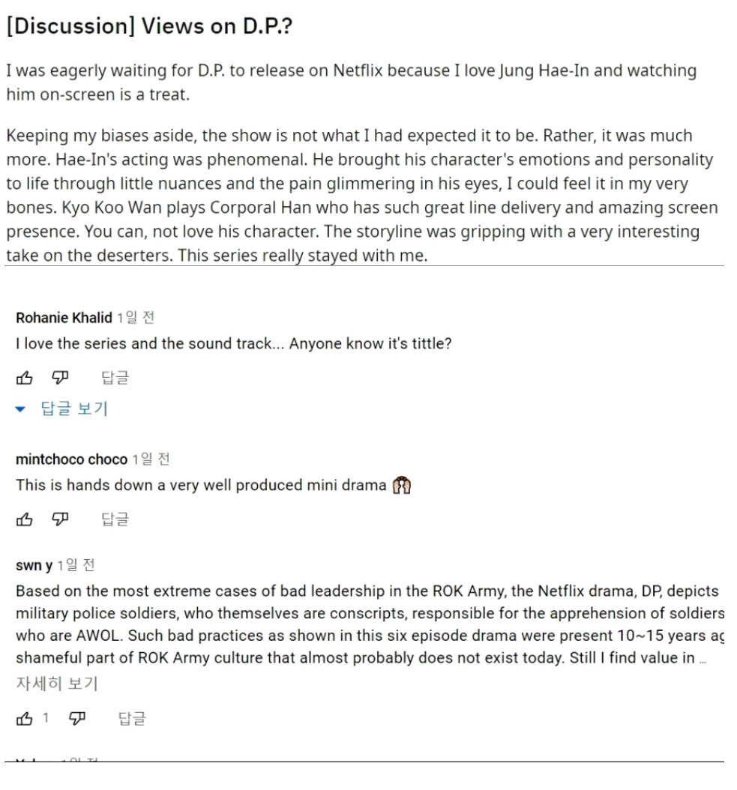Hit the 답글 reply button under swn y's comment

(x=133, y=720)
